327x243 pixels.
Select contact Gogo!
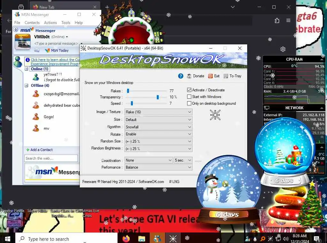[x=49, y=117]
